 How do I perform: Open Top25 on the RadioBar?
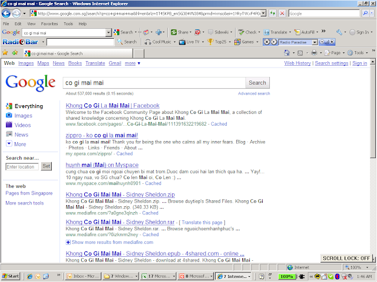coord(217,42)
